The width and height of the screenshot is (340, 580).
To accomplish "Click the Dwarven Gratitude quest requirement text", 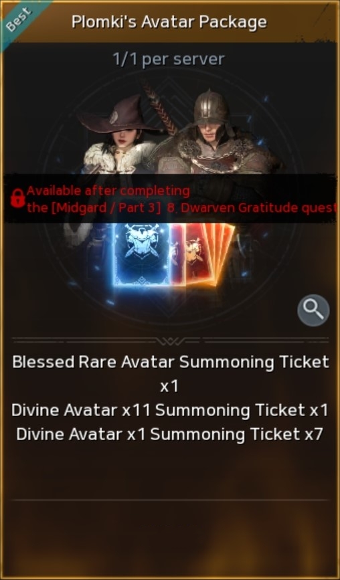I will [x=181, y=208].
